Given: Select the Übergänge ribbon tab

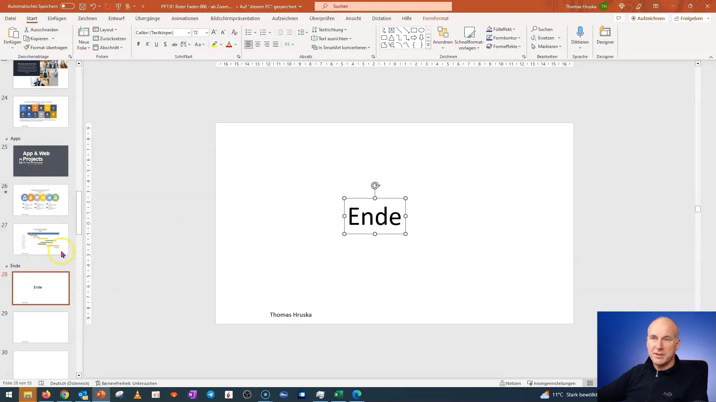Looking at the screenshot, I should coord(148,18).
